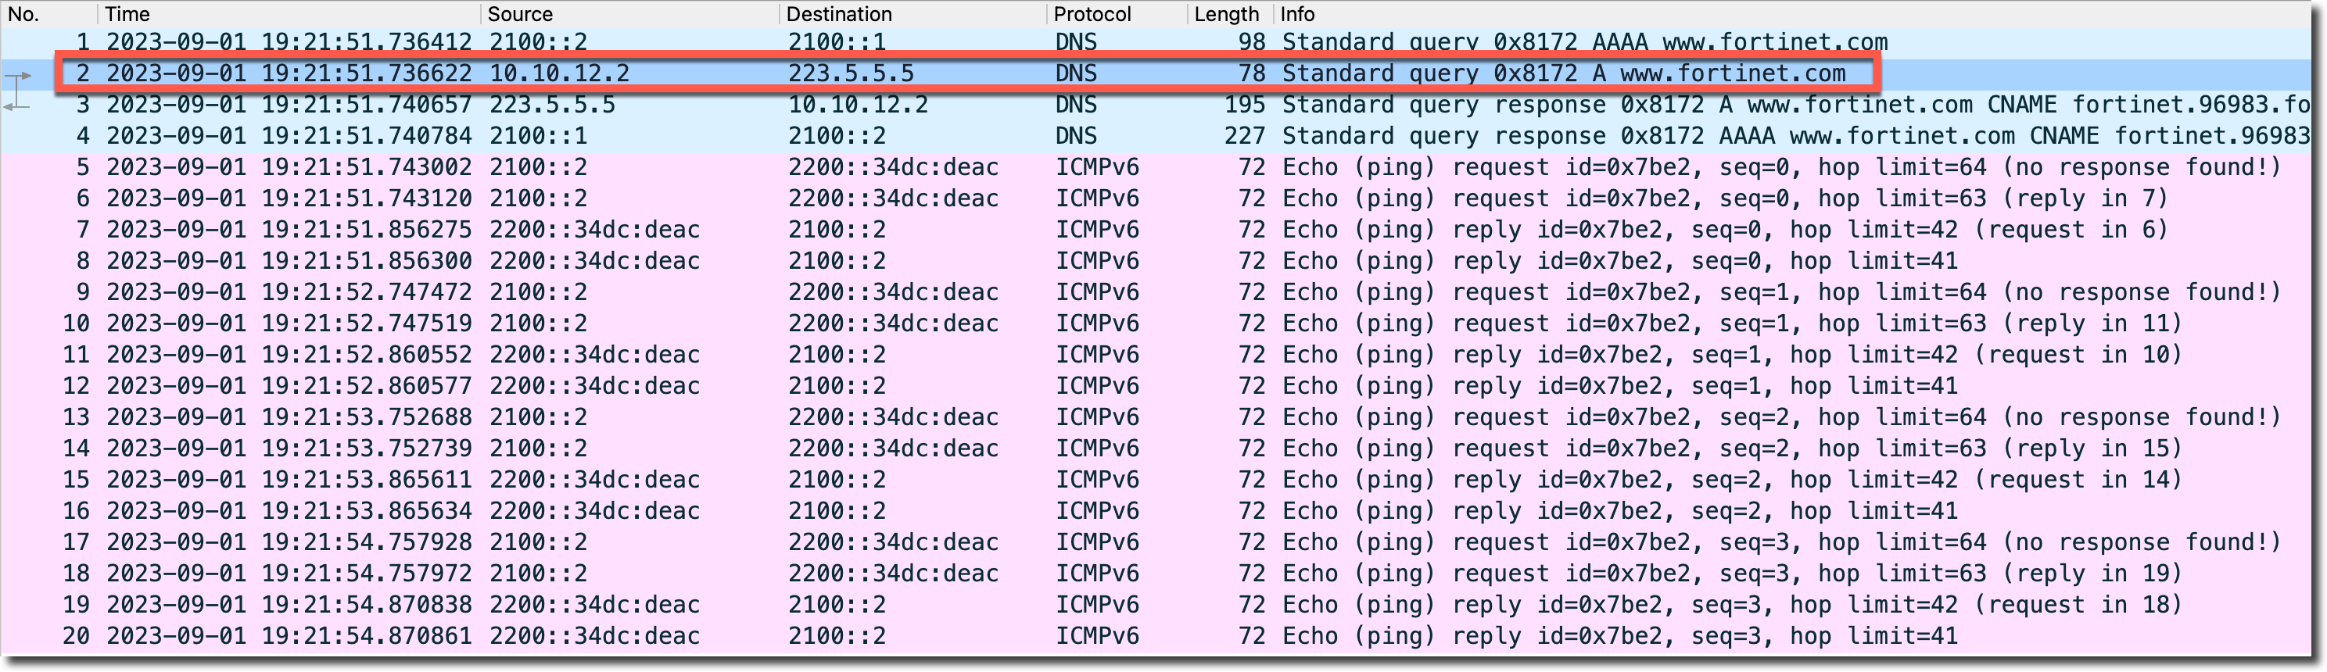Sort by the Source column header
The width and height of the screenshot is (2327, 672).
520,13
